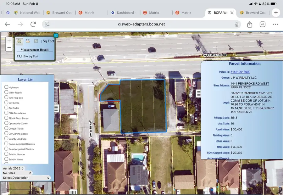Expand the Select Description dropdown
Image resolution: width=283 pixels, height=195 pixels.
26,178
